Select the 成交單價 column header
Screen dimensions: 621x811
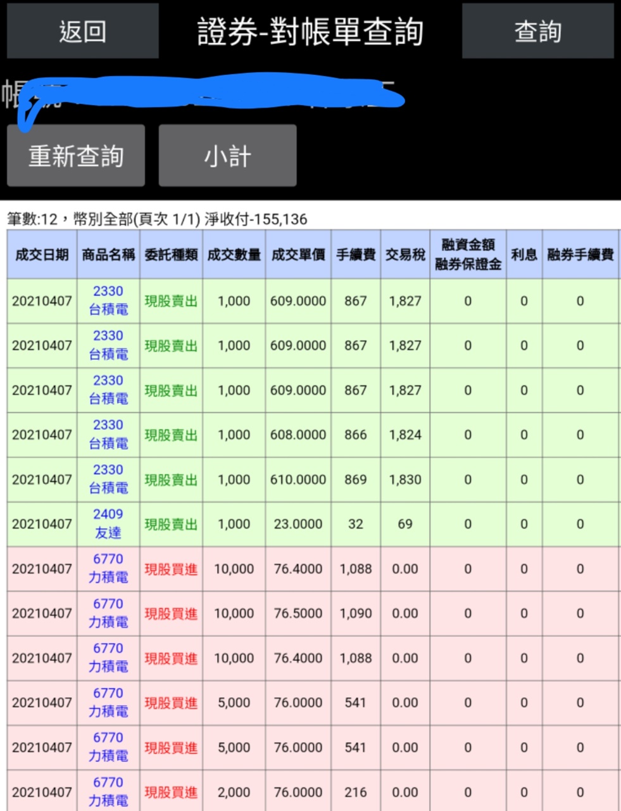298,255
